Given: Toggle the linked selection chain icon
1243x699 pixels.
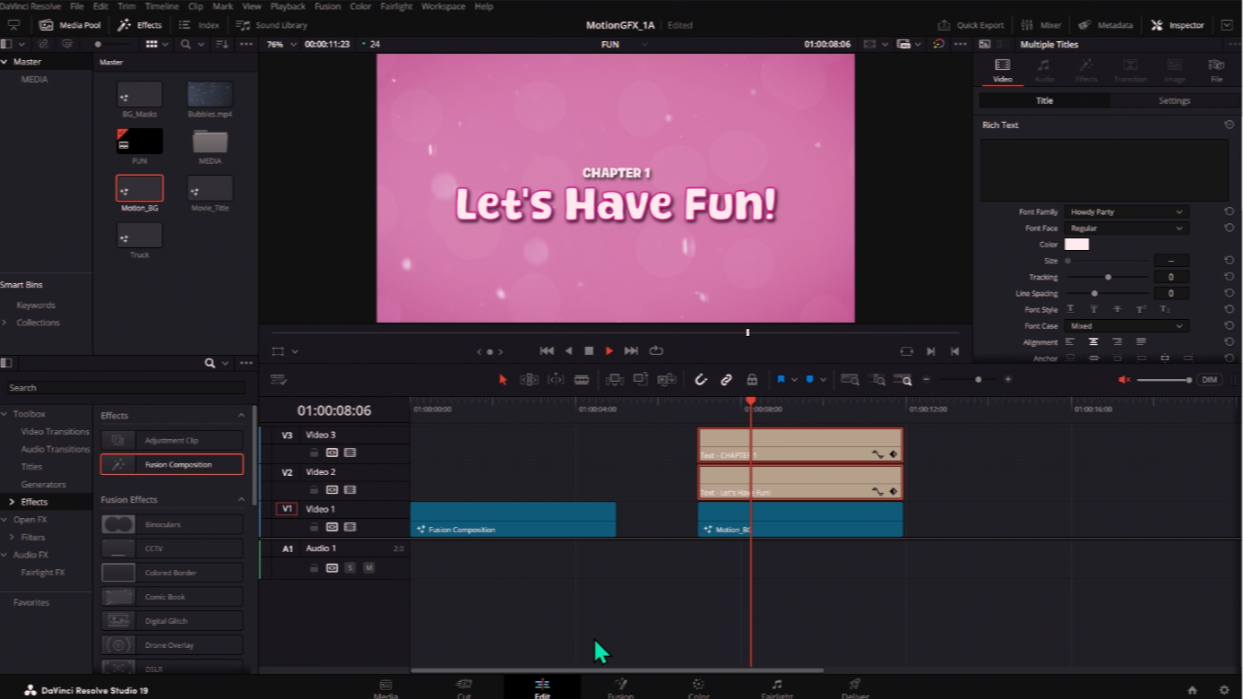Looking at the screenshot, I should click(x=727, y=380).
